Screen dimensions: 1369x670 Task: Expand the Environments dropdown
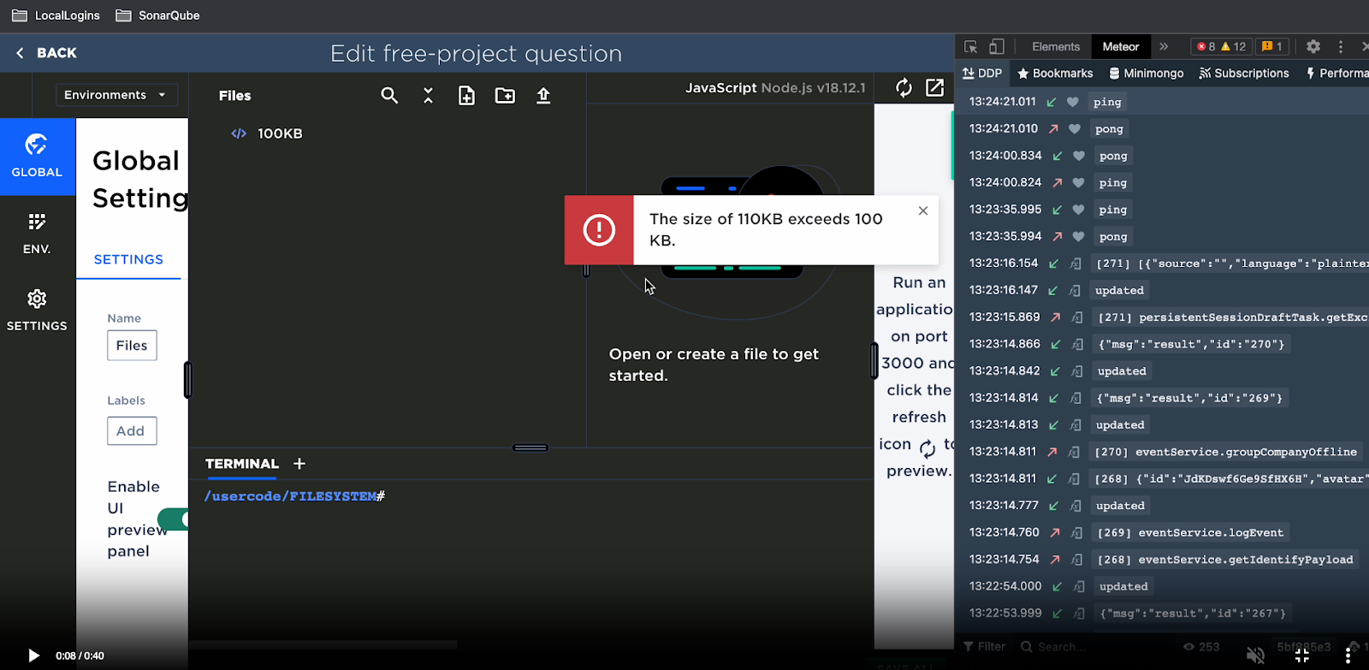(116, 95)
